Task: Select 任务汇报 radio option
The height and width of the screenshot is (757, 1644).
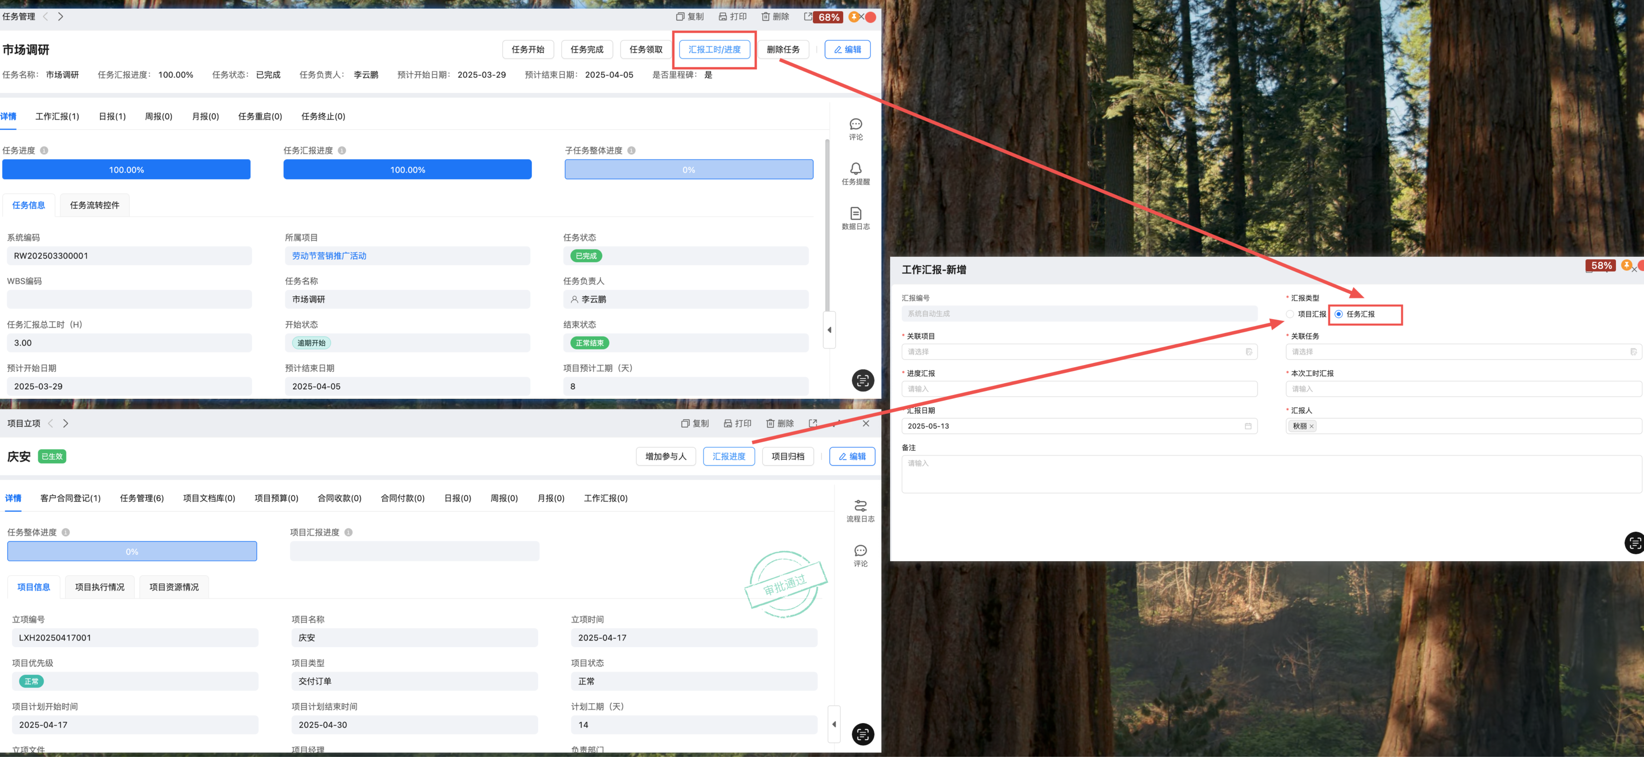Action: [1338, 314]
